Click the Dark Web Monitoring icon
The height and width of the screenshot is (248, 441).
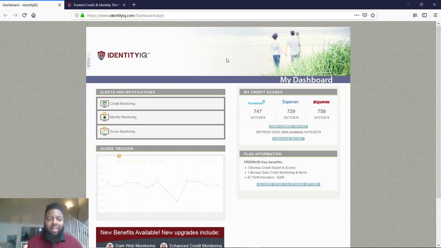click(110, 246)
